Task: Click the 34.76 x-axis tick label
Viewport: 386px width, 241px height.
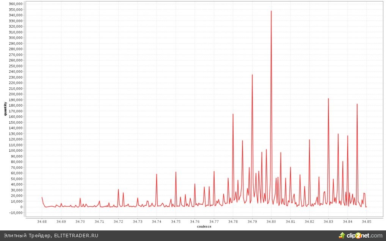Action: tap(195, 222)
